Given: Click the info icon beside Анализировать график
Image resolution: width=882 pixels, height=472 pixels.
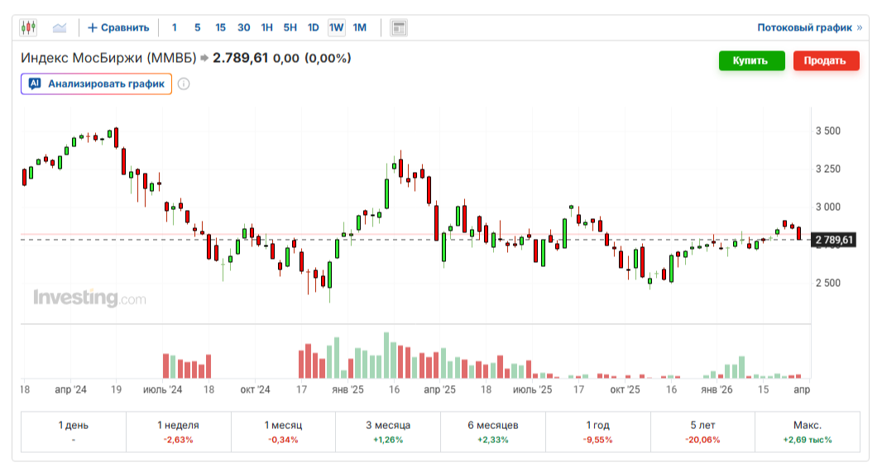Looking at the screenshot, I should tap(184, 83).
